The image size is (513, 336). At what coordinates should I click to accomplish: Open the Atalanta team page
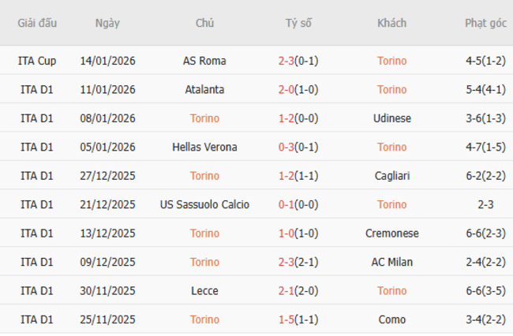(x=204, y=89)
